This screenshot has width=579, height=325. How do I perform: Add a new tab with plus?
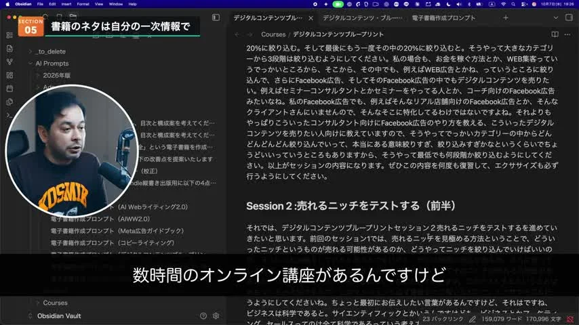(506, 18)
